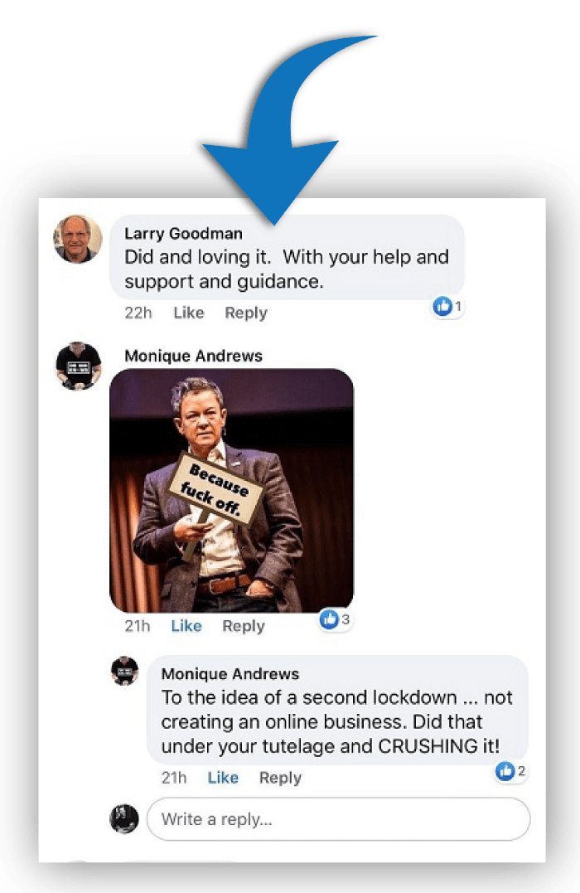Reply to Larry Goodman's comment
Image resolution: width=580 pixels, height=893 pixels.
tap(246, 313)
